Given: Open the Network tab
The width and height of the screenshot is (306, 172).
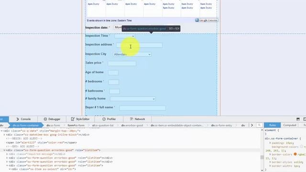Looking at the screenshot, I should pos(137,119).
